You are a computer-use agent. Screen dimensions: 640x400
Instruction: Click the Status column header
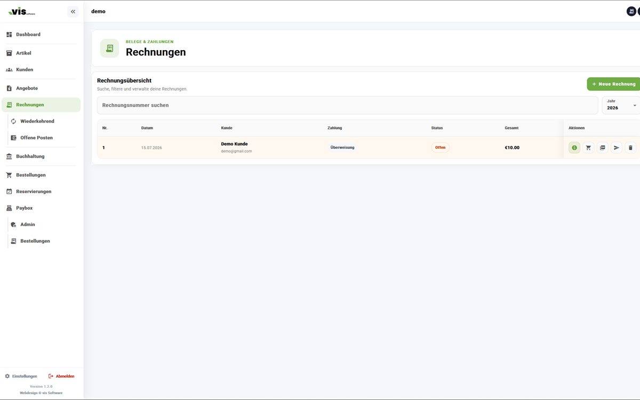coord(437,128)
